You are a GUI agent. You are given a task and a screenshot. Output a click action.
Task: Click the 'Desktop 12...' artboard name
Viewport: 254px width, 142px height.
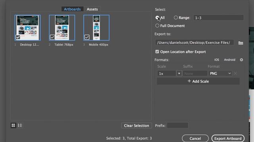click(29, 45)
